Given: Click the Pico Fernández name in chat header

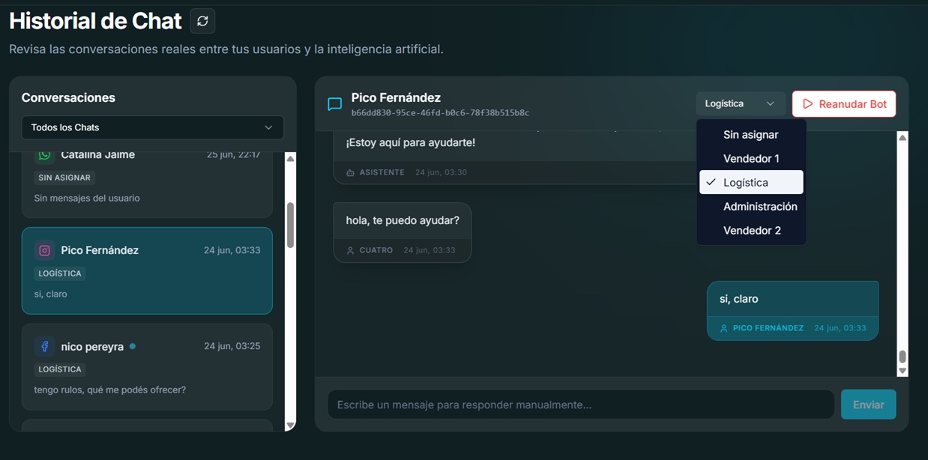Looking at the screenshot, I should tap(396, 97).
